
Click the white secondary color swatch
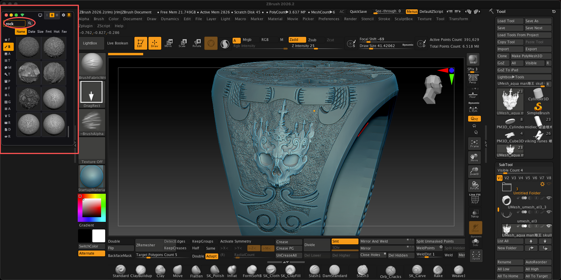pyautogui.click(x=98, y=236)
